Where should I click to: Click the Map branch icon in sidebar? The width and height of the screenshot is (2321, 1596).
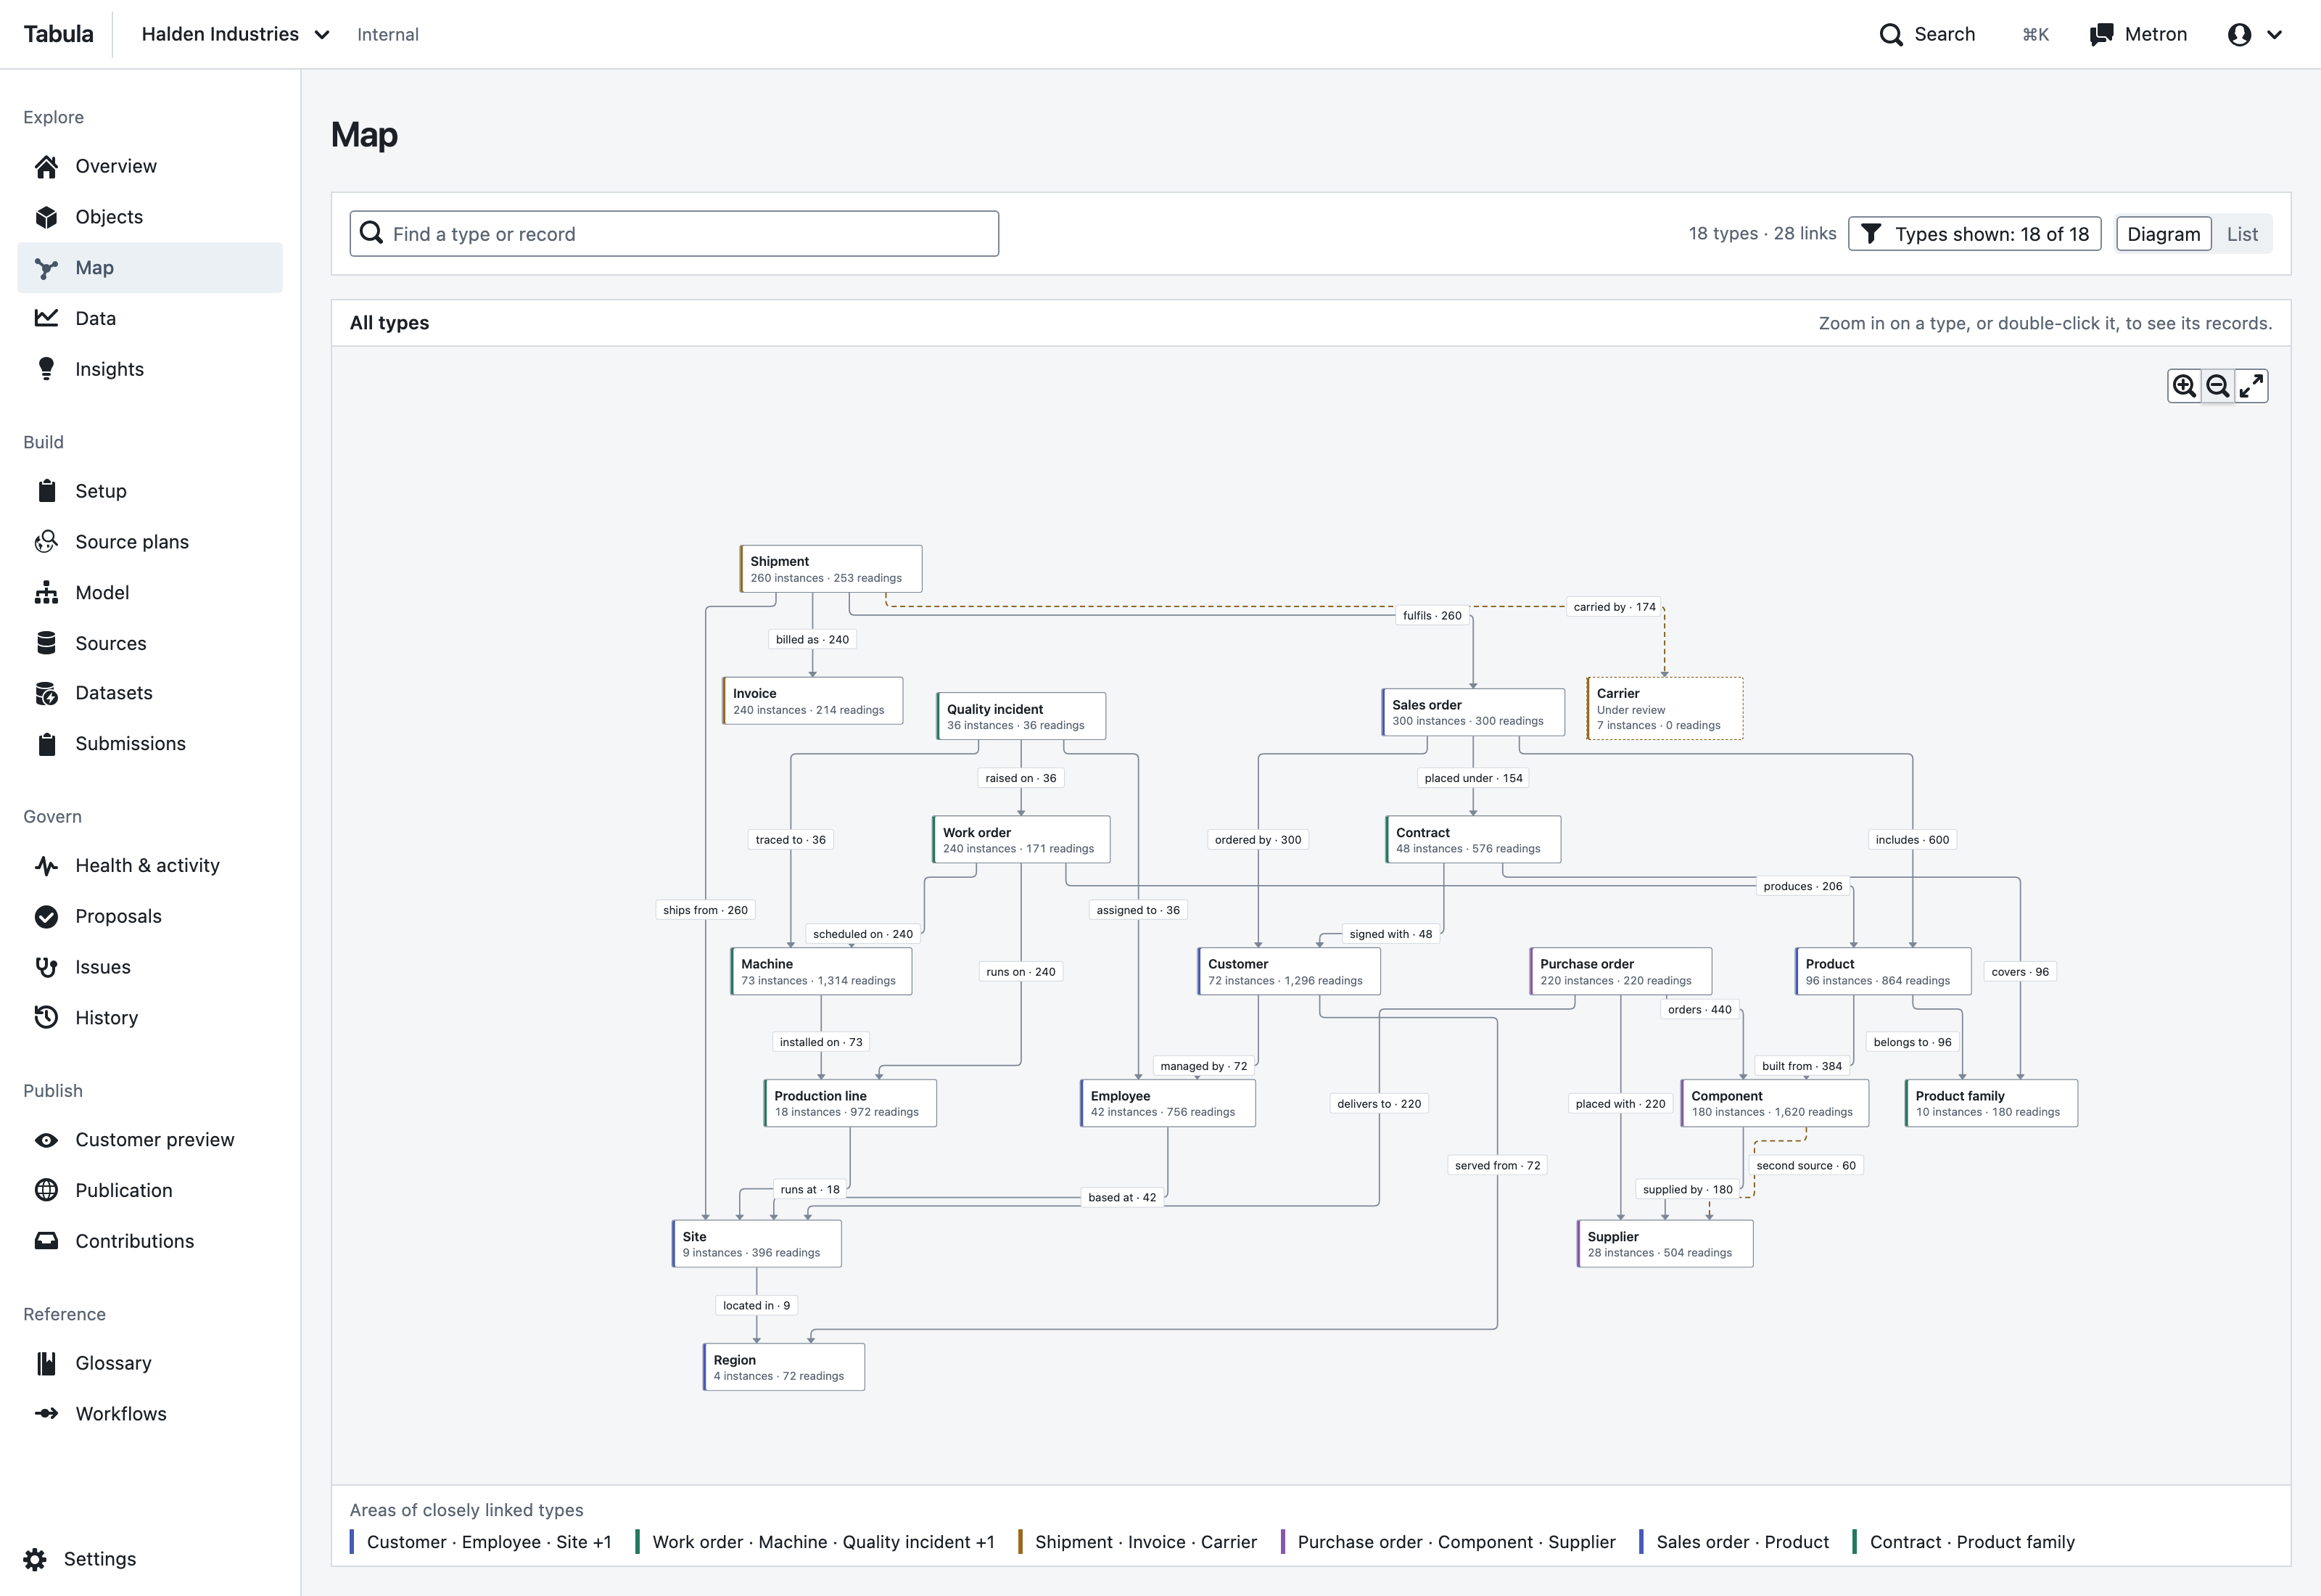pos(46,268)
